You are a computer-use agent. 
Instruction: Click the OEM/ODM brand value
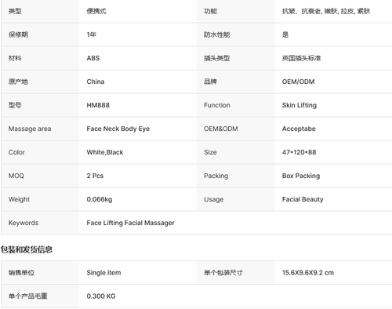pos(298,82)
